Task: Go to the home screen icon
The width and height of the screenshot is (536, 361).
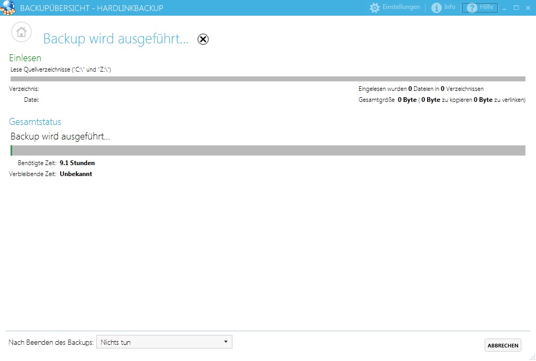Action: [21, 32]
